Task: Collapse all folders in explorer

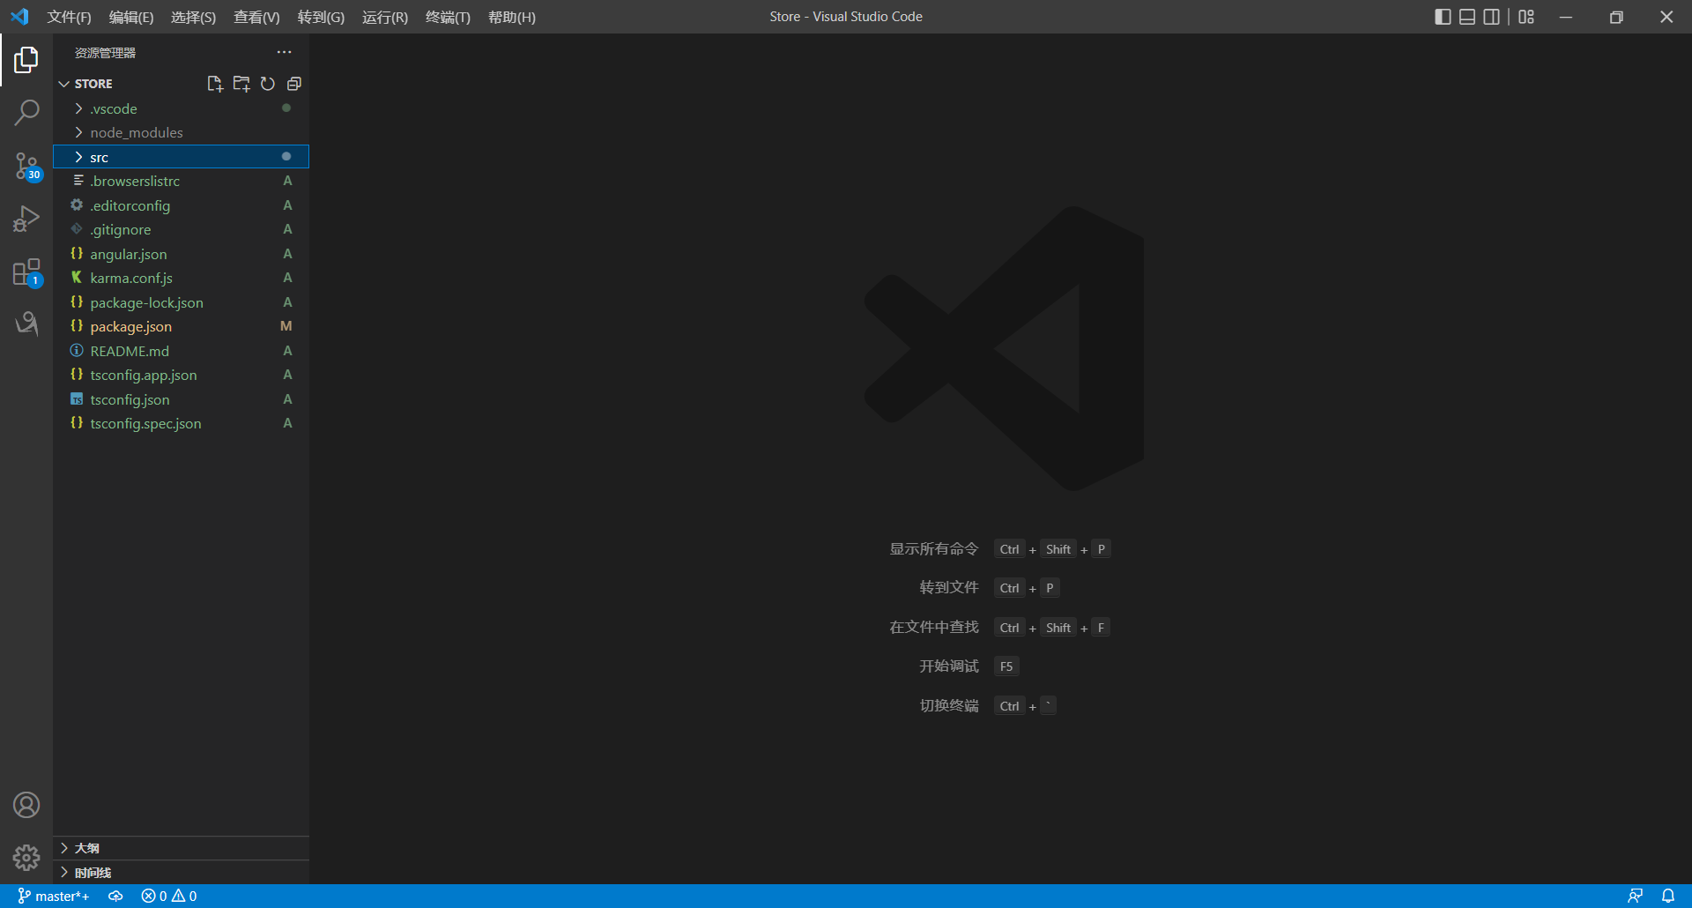Action: [294, 84]
